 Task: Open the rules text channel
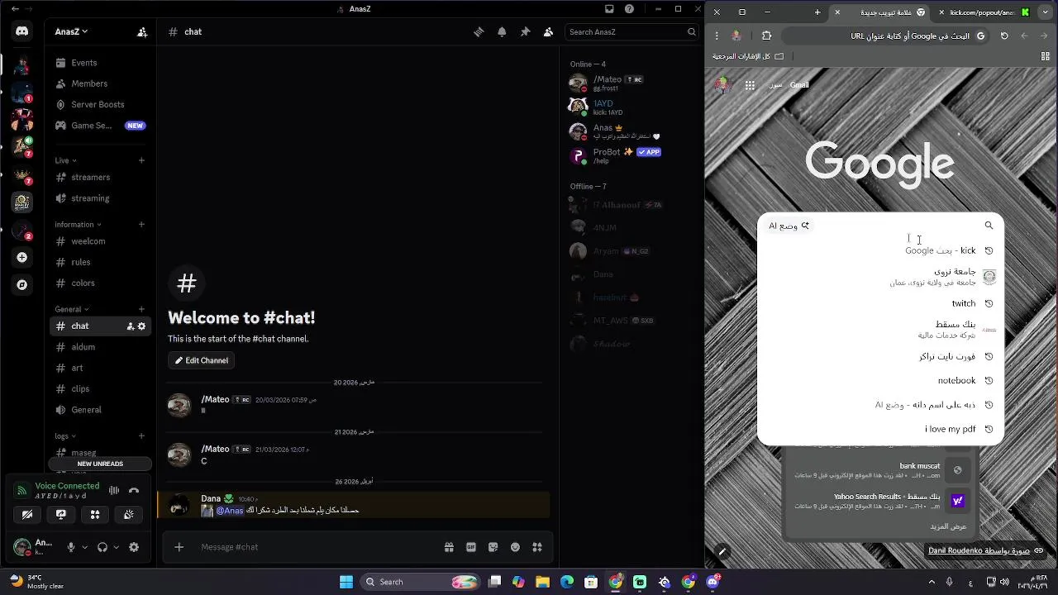pos(101,262)
